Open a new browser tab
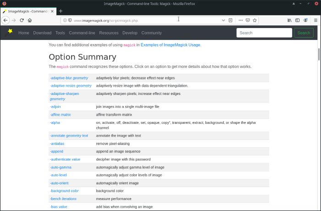Viewport: 321px width, 211px height. click(x=61, y=11)
